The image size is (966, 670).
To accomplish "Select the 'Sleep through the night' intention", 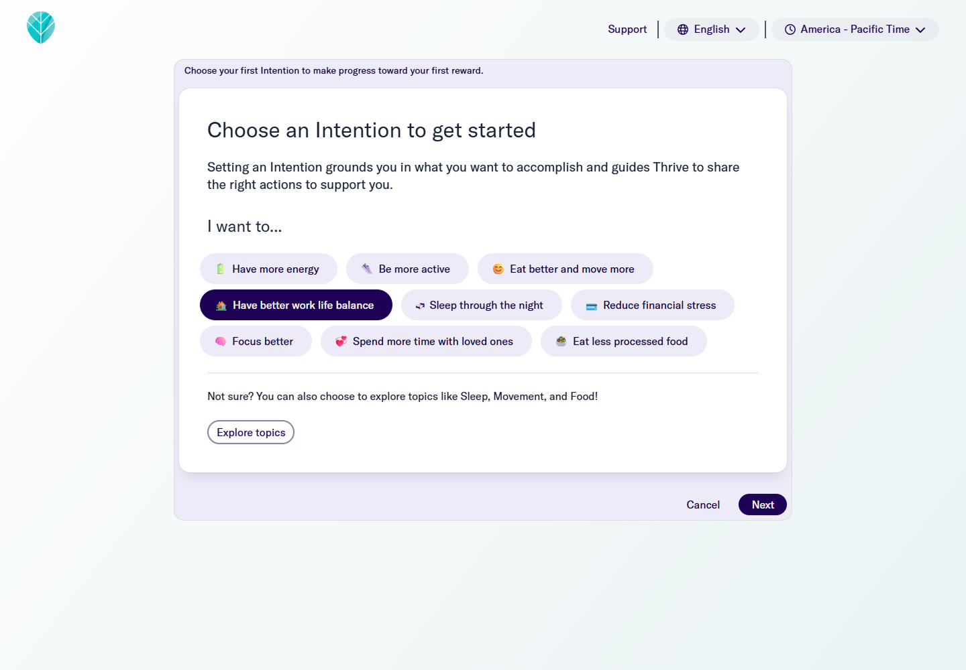I will (481, 305).
